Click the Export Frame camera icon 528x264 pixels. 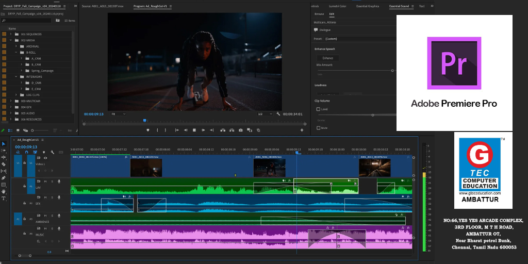click(x=241, y=130)
